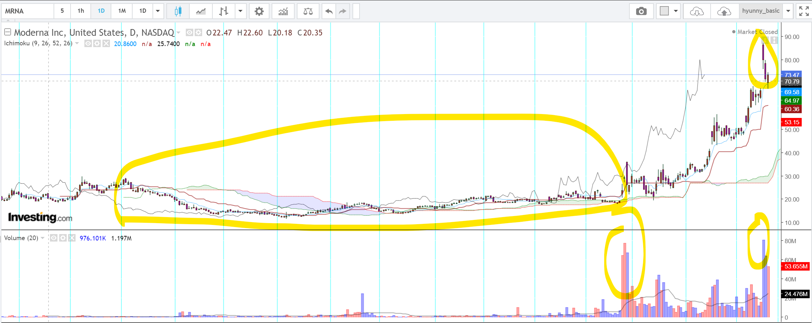Click the 90.00 price axis label
The width and height of the screenshot is (812, 323).
tap(792, 37)
